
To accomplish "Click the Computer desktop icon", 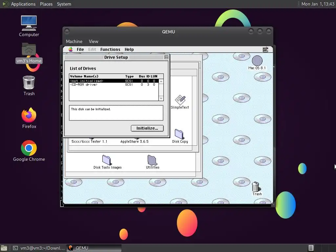I will coord(29,23).
